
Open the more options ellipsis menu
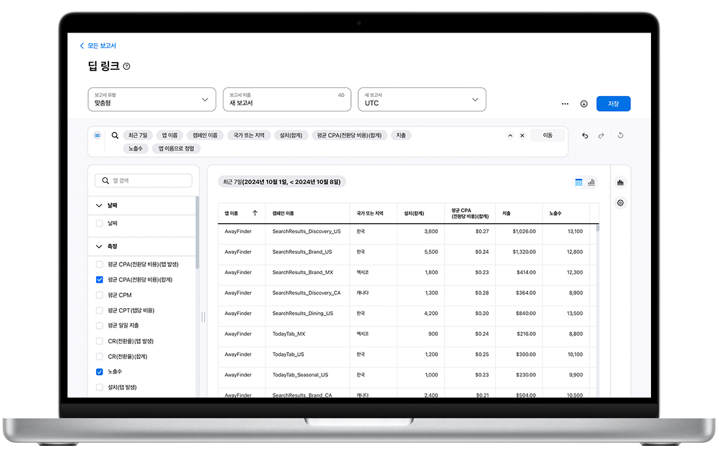pyautogui.click(x=565, y=104)
